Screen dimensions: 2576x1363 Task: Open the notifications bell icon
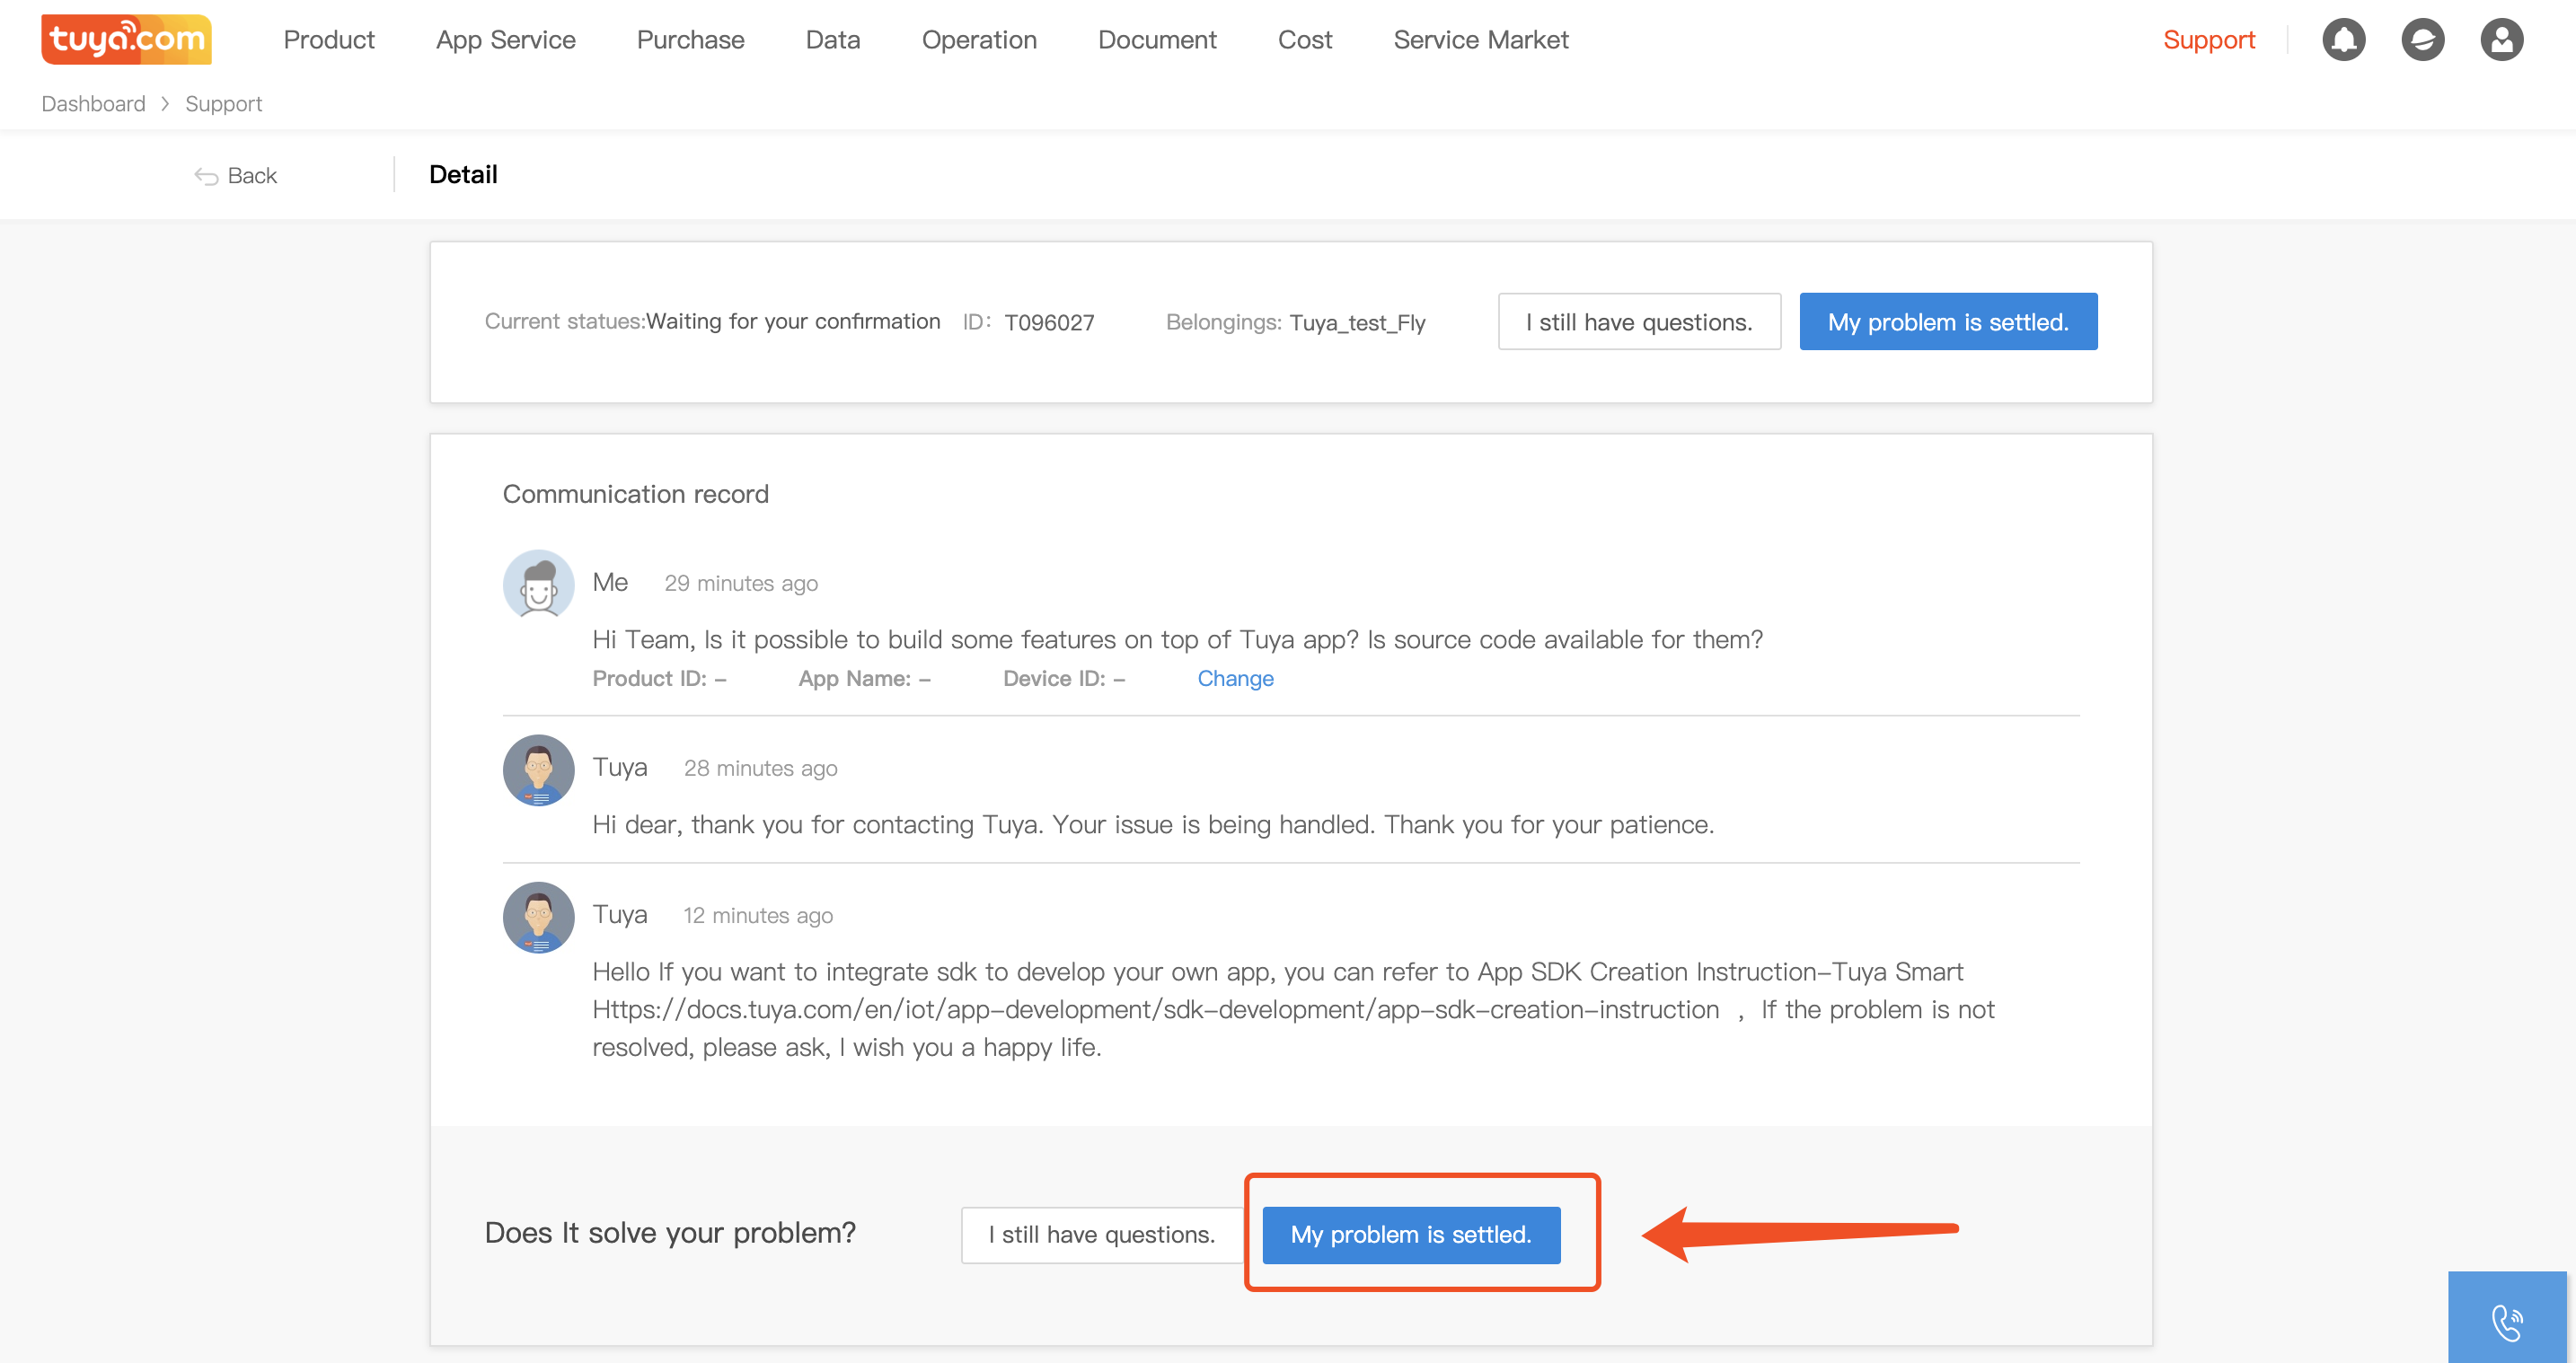tap(2343, 40)
